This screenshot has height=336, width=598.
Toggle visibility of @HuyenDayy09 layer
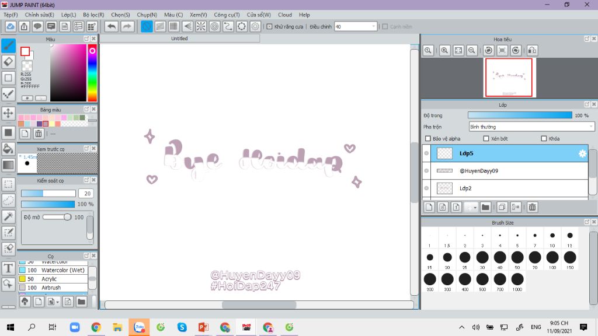click(426, 171)
